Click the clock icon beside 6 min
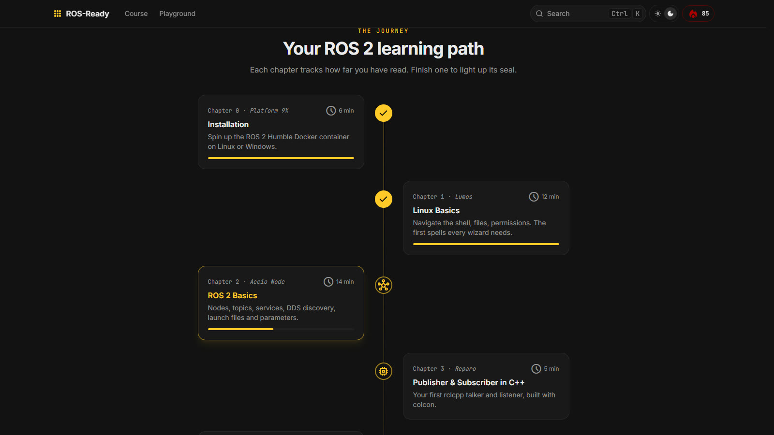Viewport: 774px width, 435px height. click(331, 111)
